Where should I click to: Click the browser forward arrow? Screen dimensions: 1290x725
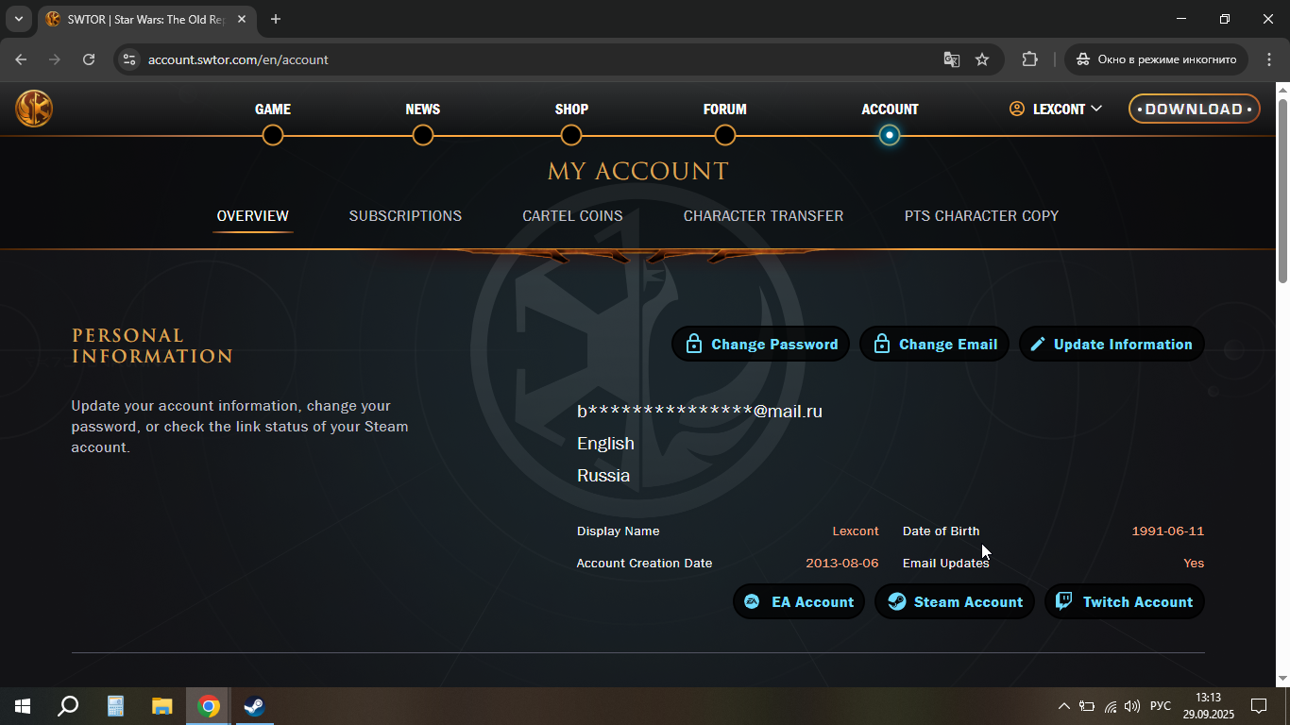point(55,59)
